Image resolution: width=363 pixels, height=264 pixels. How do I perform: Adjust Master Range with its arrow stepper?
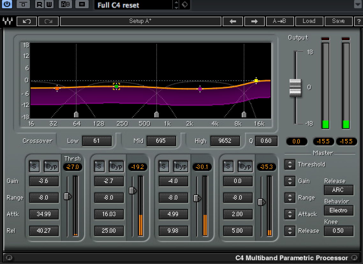[x=290, y=198]
